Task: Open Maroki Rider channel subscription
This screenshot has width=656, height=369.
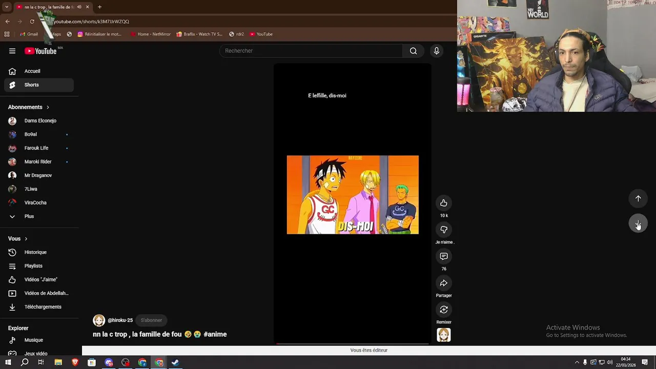Action: (39, 161)
